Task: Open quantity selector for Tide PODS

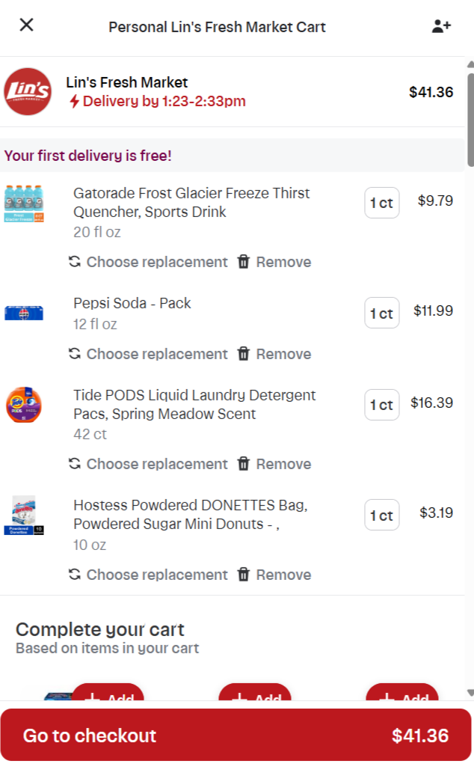Action: (381, 405)
